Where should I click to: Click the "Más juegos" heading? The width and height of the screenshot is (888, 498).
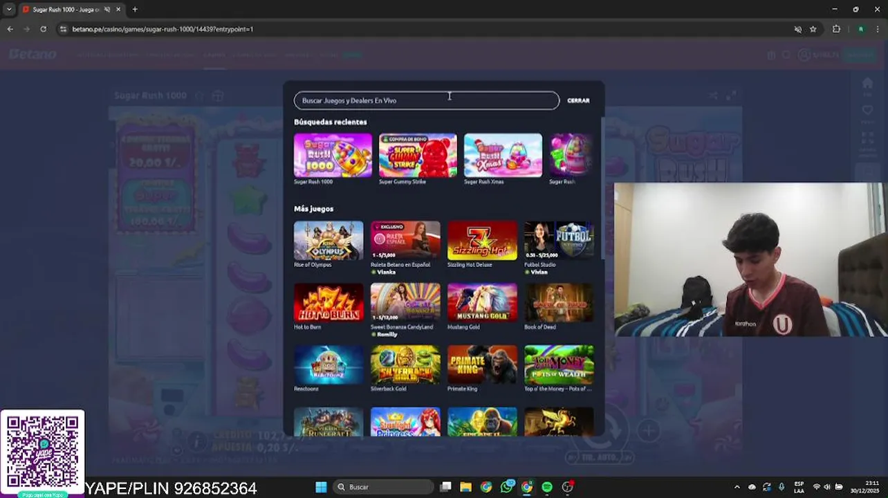pyautogui.click(x=313, y=208)
